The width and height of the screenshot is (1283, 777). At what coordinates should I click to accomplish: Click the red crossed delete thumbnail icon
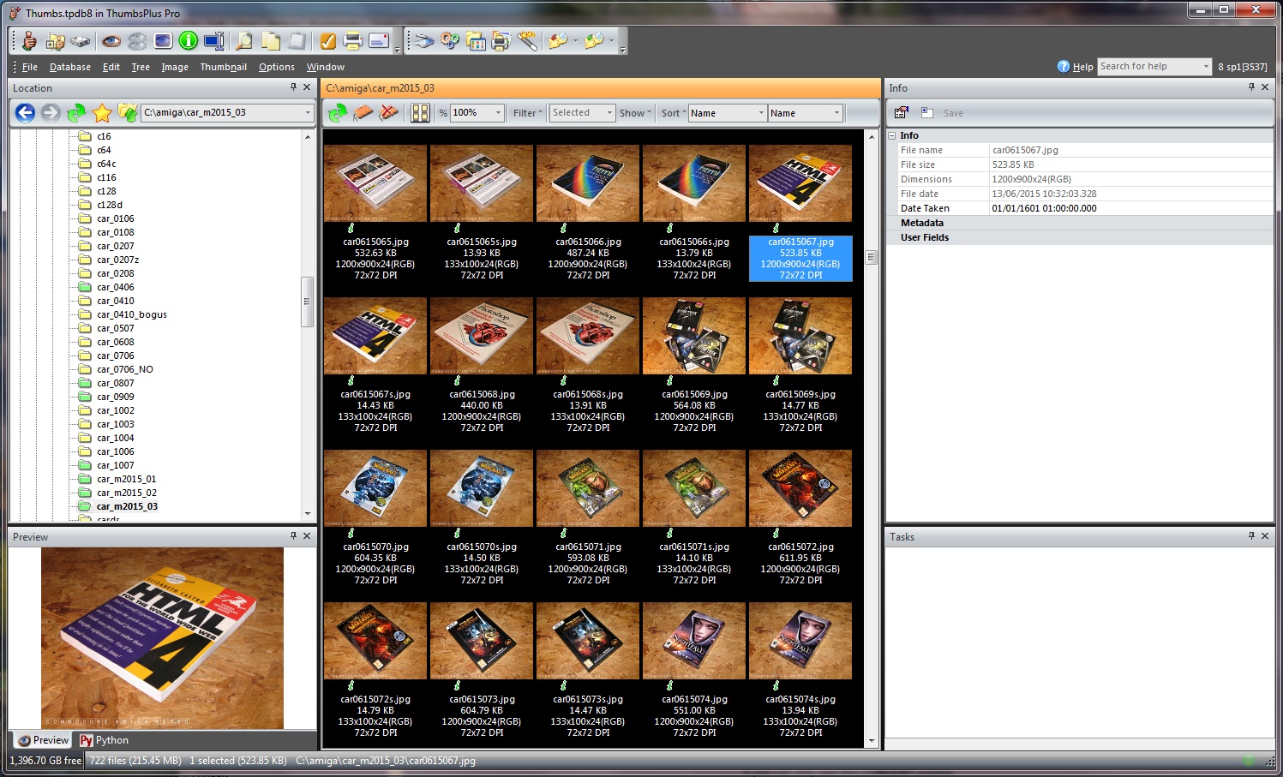pyautogui.click(x=389, y=113)
